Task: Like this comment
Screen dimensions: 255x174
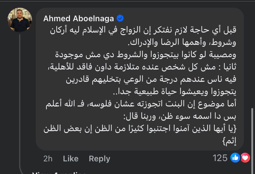Action: (x=71, y=159)
